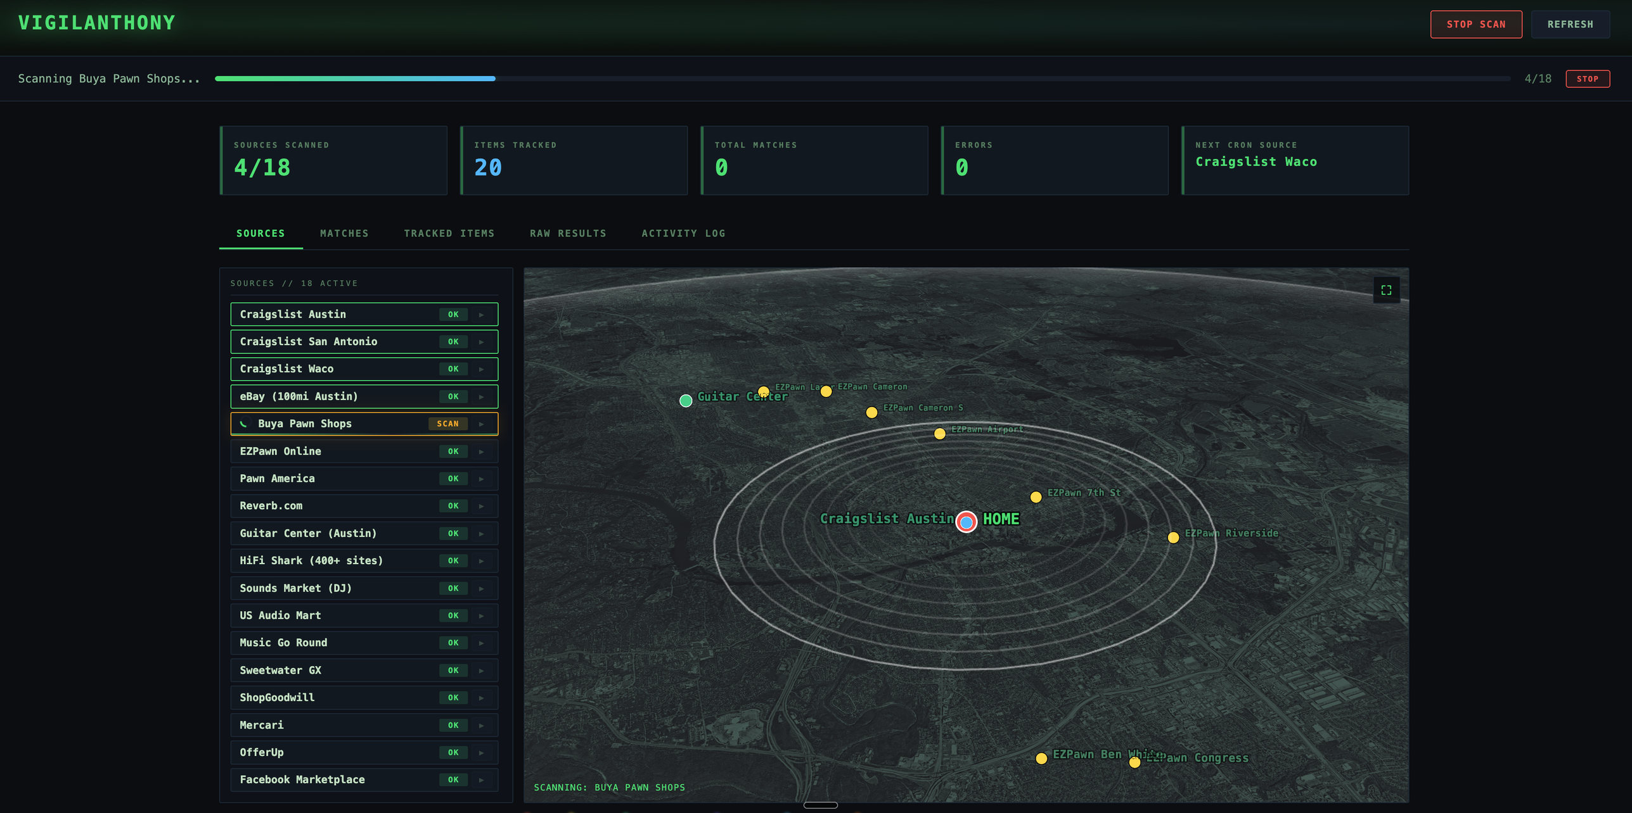
Task: Toggle the OK status for Facebook Marketplace
Action: click(x=453, y=779)
